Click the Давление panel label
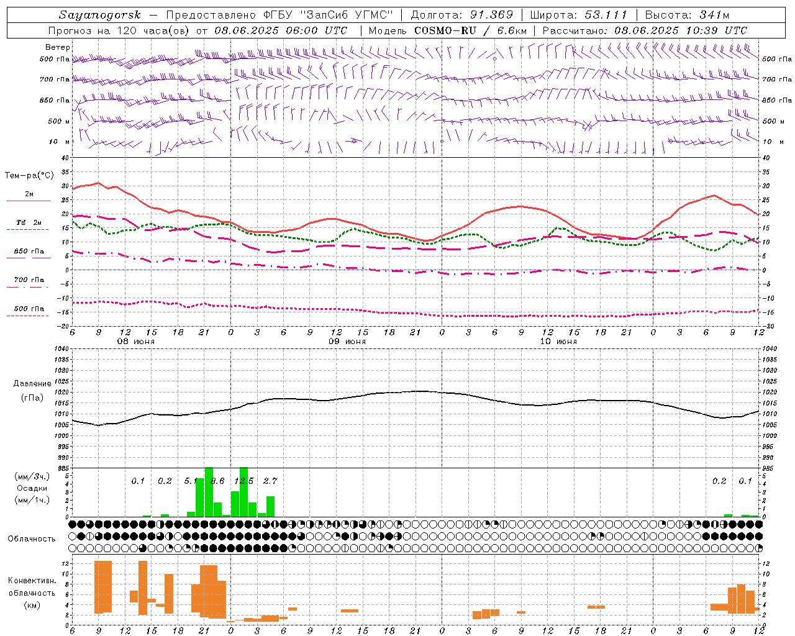 [32, 384]
